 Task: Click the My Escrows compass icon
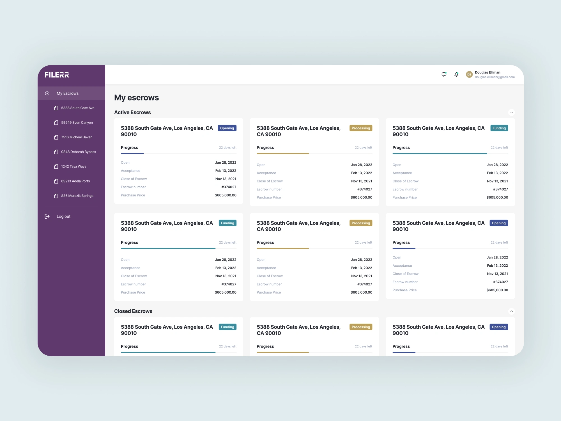click(x=47, y=93)
